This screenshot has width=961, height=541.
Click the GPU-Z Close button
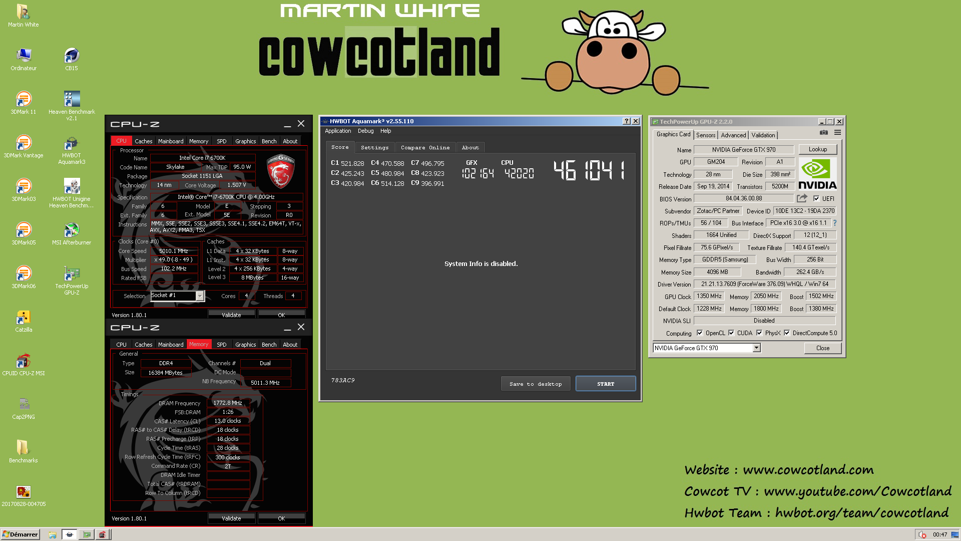pos(823,348)
